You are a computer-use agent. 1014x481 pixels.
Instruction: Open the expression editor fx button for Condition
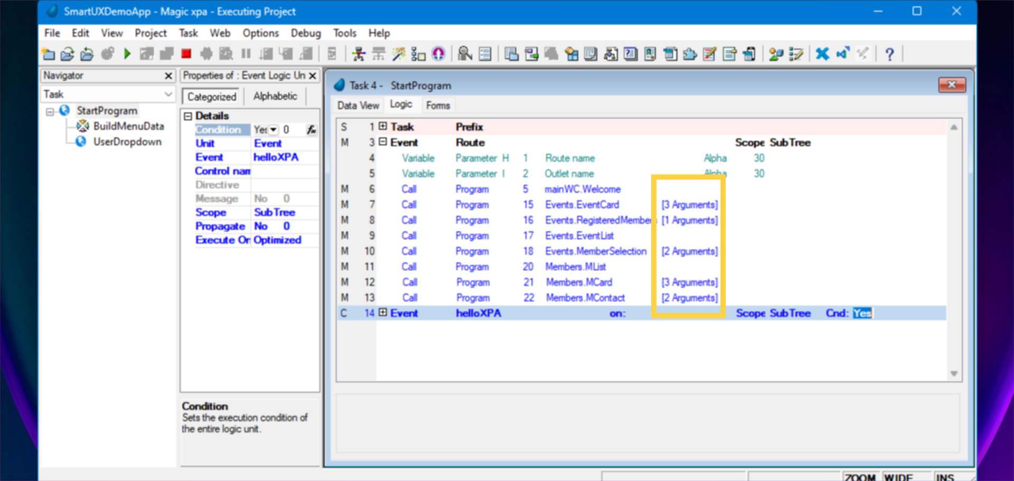312,129
